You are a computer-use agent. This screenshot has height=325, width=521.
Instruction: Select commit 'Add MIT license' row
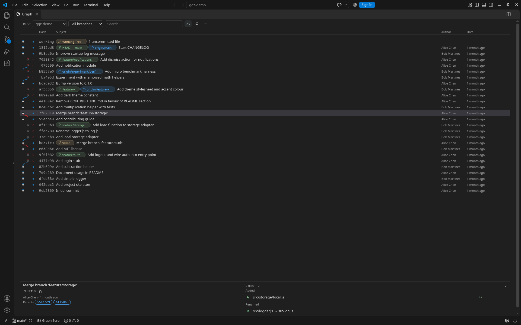pos(265,149)
